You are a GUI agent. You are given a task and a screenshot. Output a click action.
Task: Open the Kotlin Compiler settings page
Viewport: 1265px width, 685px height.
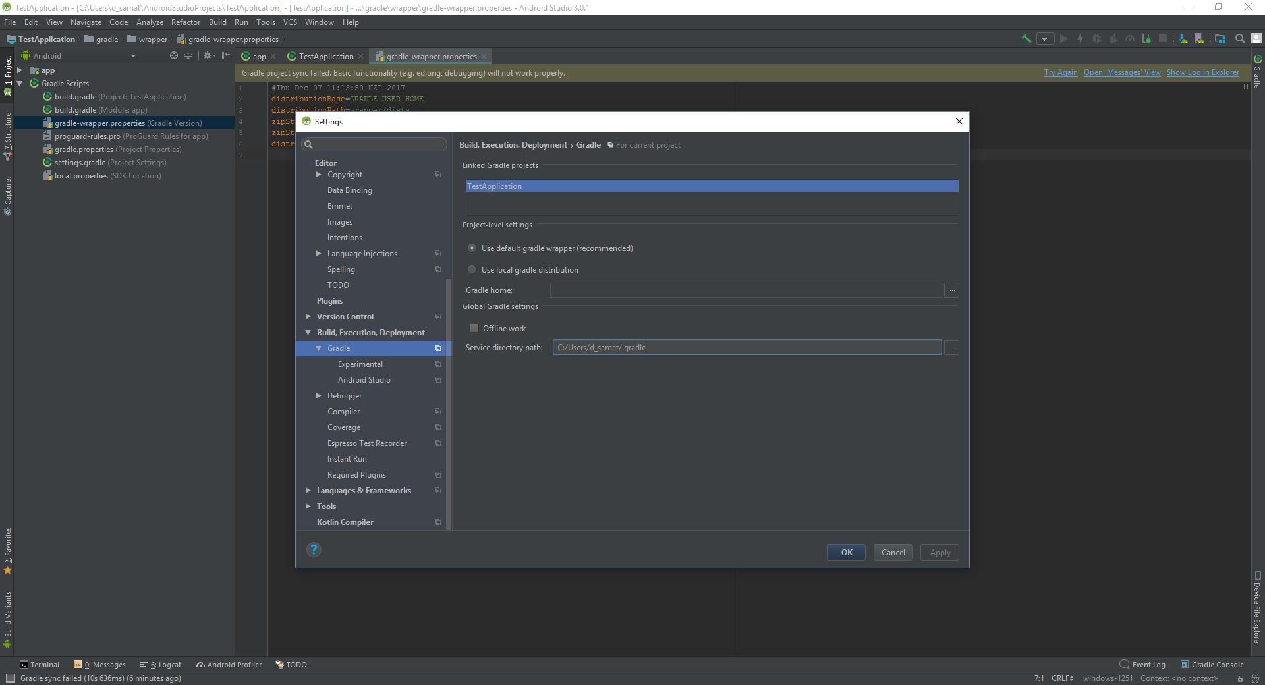tap(345, 522)
